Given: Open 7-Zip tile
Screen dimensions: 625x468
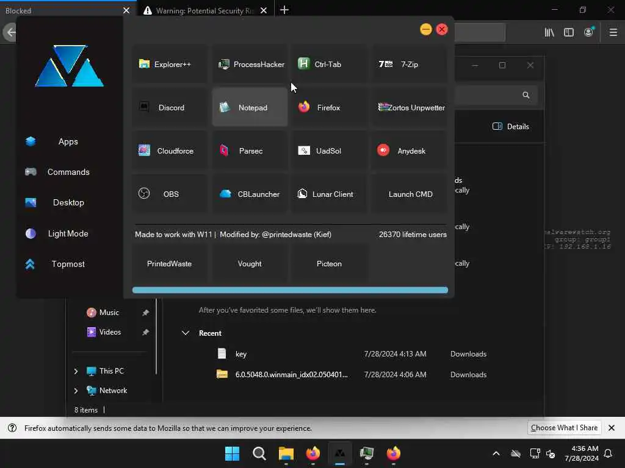Looking at the screenshot, I should pyautogui.click(x=409, y=64).
